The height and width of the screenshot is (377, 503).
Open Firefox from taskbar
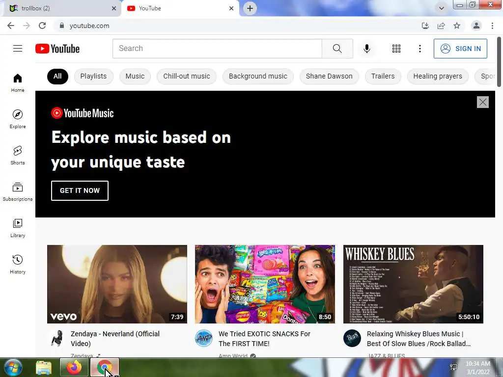(x=74, y=367)
